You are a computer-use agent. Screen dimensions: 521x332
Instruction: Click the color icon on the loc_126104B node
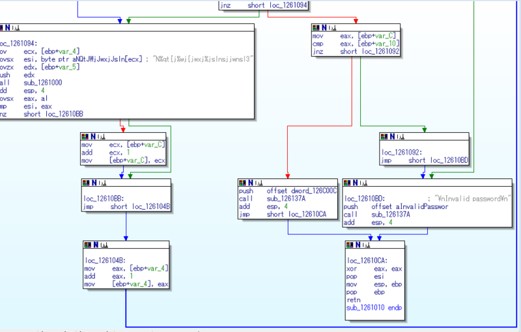coord(88,245)
